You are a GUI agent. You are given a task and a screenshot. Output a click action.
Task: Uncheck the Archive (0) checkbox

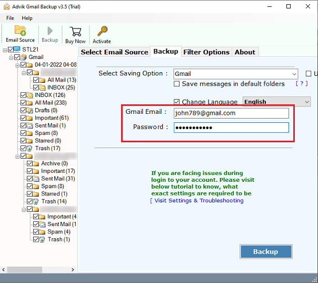point(29,163)
